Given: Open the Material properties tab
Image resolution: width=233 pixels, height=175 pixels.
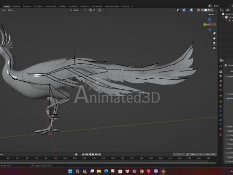Looking at the screenshot, I should point(220,129).
